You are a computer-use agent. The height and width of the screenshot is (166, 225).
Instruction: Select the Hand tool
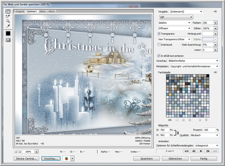[x=8, y=11]
